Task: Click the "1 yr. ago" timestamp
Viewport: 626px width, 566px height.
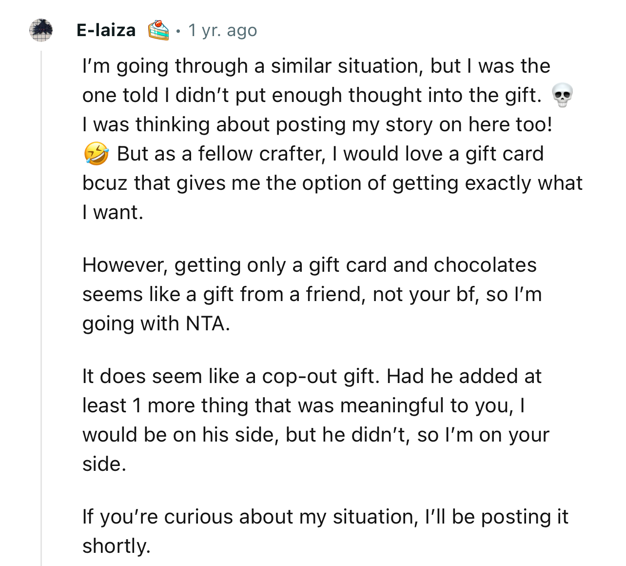Action: (x=223, y=30)
